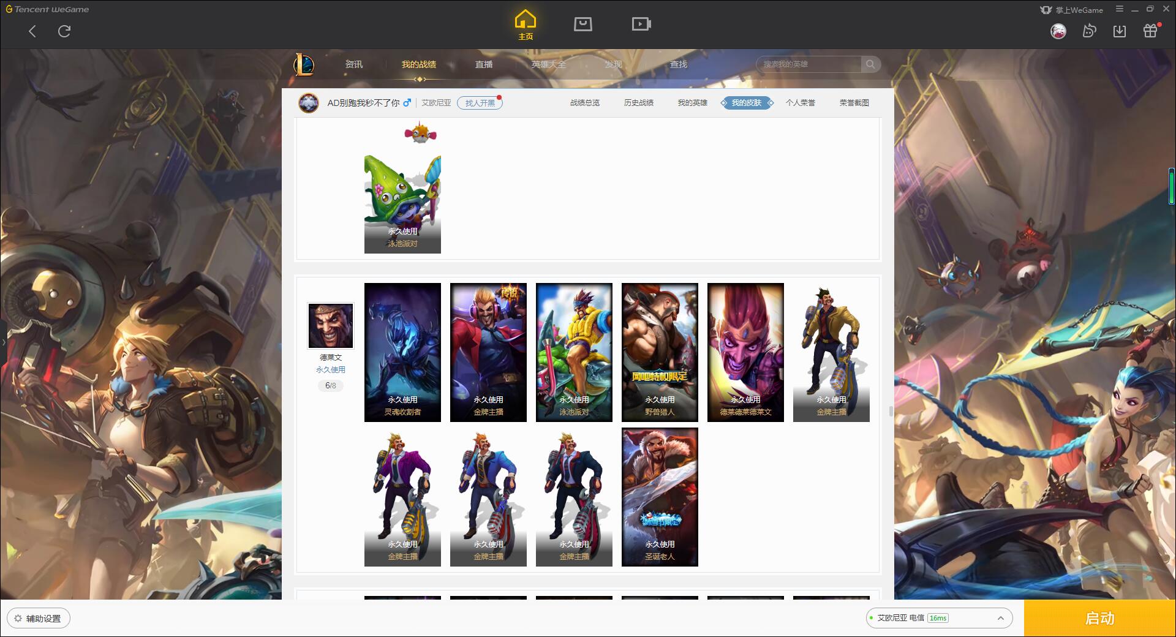Switch to 个人荣誉 sub-tab
This screenshot has height=637, width=1176.
(801, 103)
